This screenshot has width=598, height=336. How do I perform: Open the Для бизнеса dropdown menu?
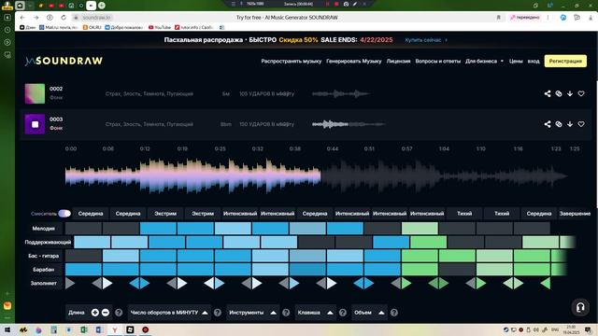[x=484, y=62]
